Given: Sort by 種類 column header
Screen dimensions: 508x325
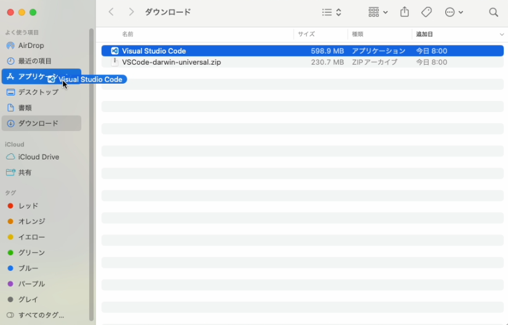Looking at the screenshot, I should tap(358, 34).
